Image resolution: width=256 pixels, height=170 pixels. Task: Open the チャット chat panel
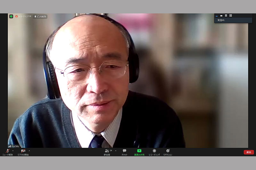(124, 152)
